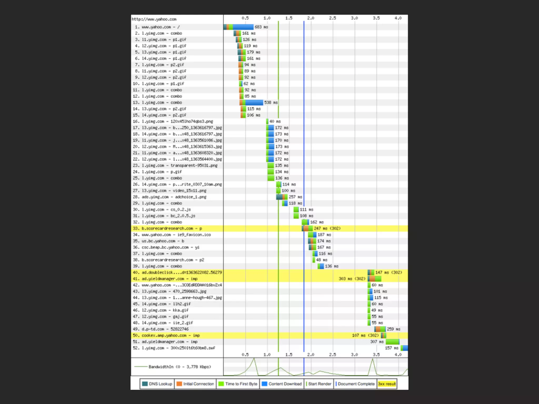This screenshot has width=539, height=404.
Task: Select highlighted row 33 b.scorecardresearch.com - p
Action: pos(269,228)
